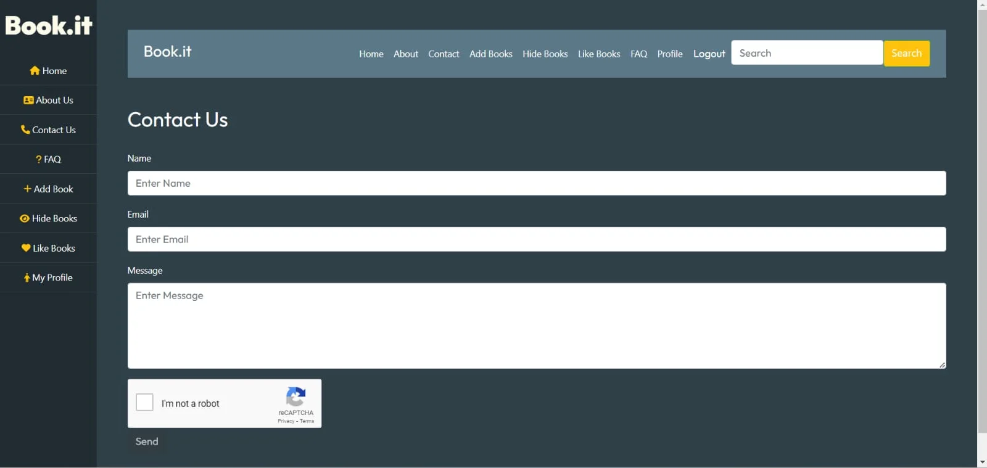Click the house icon beside Home in sidebar
This screenshot has width=987, height=468.
[x=35, y=71]
